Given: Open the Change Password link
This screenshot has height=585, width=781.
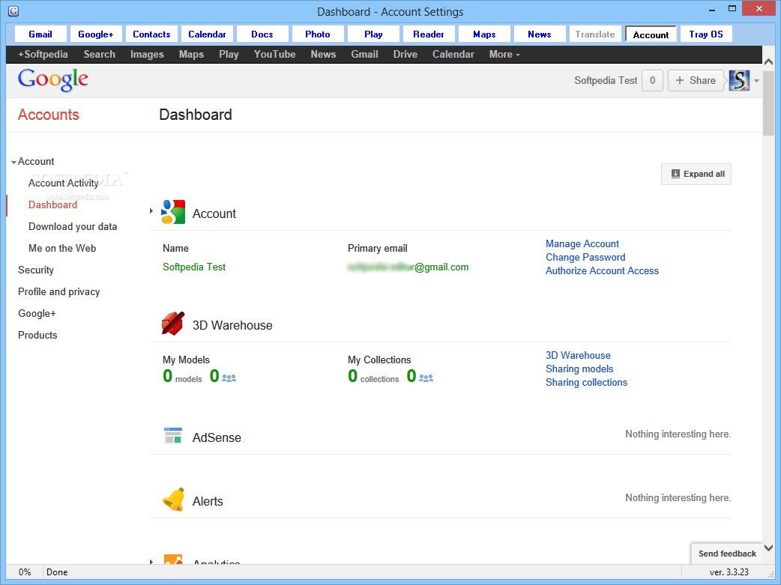Looking at the screenshot, I should pos(585,258).
